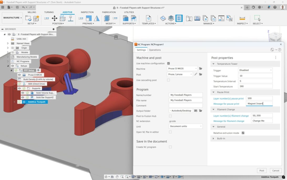Viewport: 287px width, 180px height.
Task: Click the Cancel button
Action: click(x=276, y=171)
